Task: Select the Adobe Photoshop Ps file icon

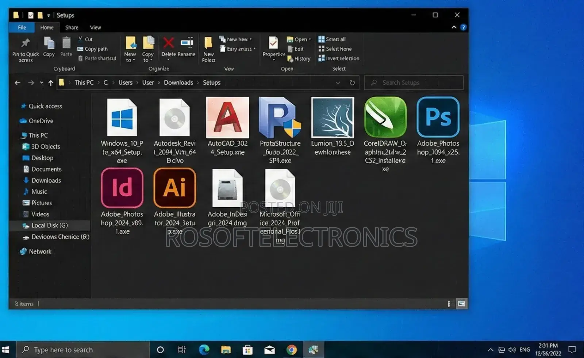Action: pyautogui.click(x=438, y=117)
